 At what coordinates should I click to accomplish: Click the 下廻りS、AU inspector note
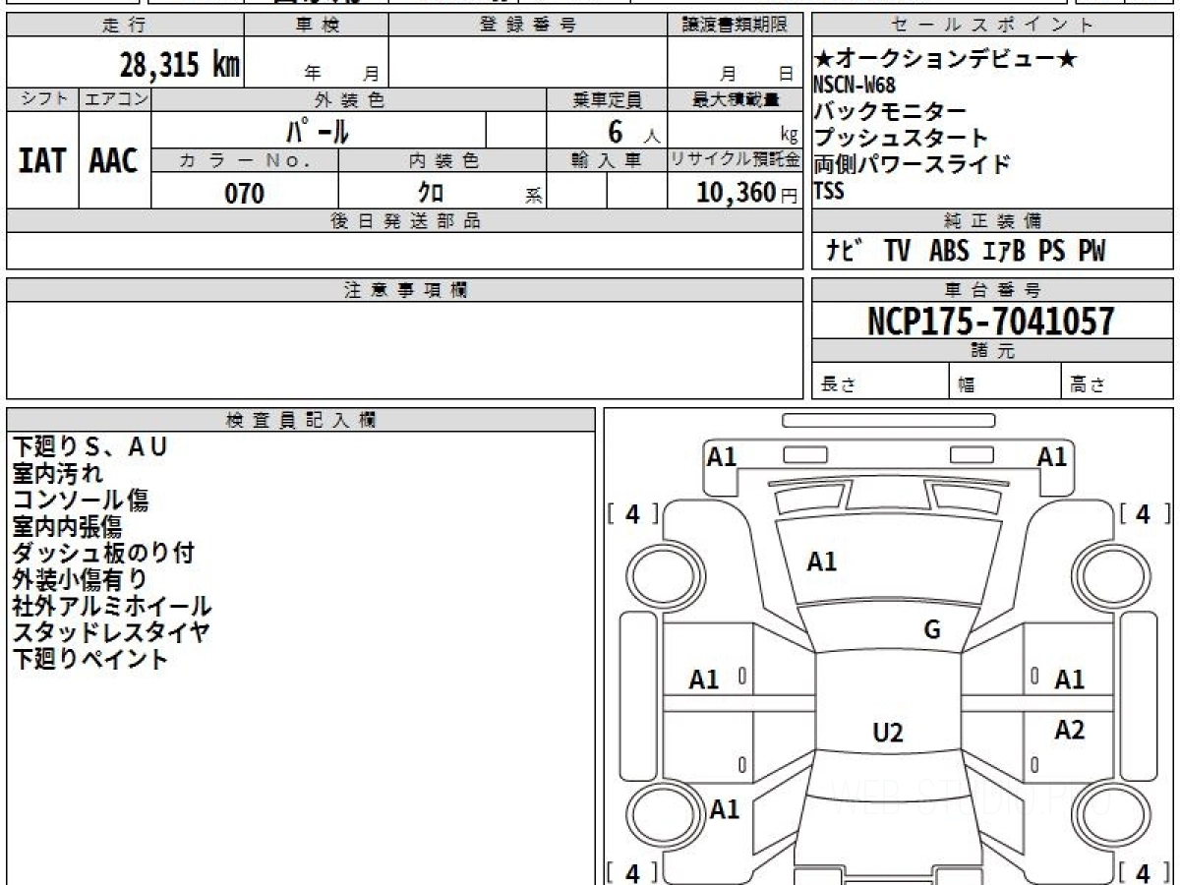(x=89, y=447)
